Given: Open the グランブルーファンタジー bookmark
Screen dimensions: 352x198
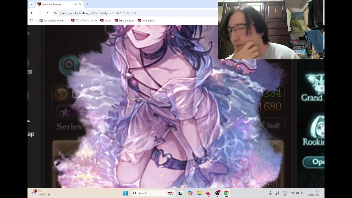Looking at the screenshot, I should (84, 21).
